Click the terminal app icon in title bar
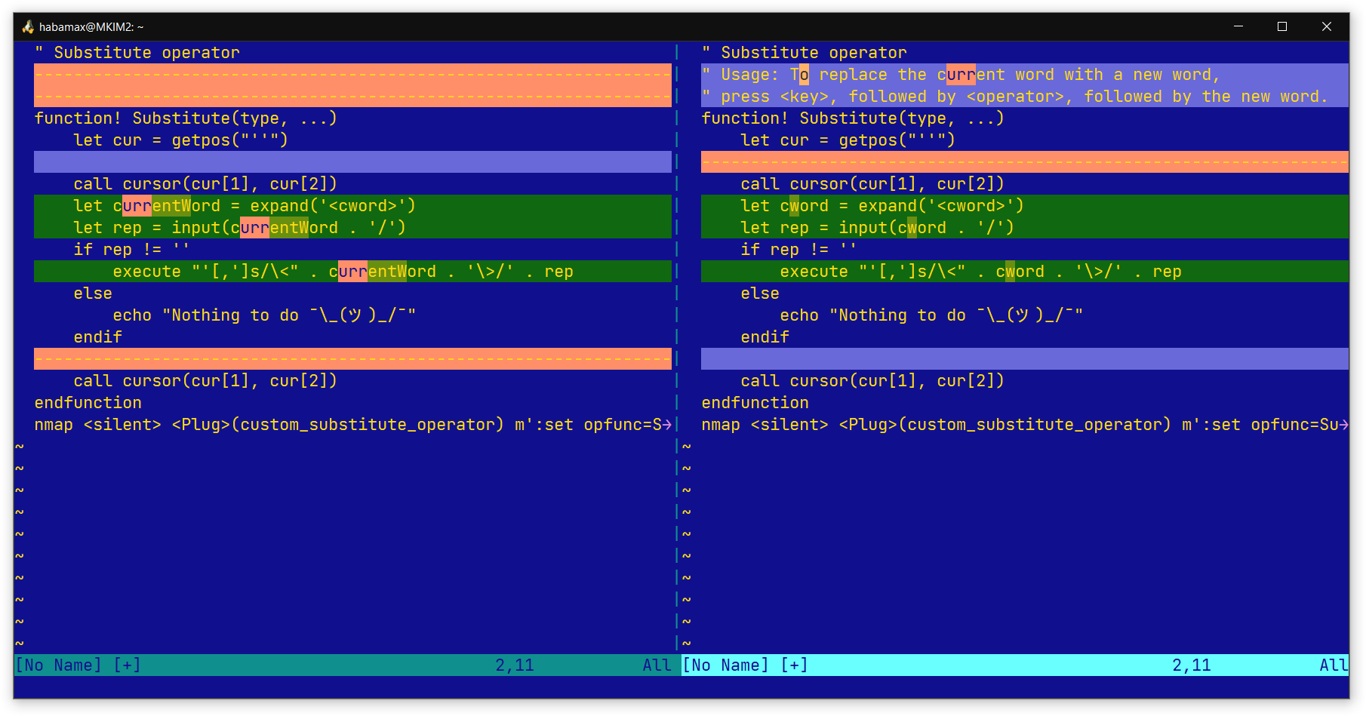1366x716 pixels. pos(28,27)
